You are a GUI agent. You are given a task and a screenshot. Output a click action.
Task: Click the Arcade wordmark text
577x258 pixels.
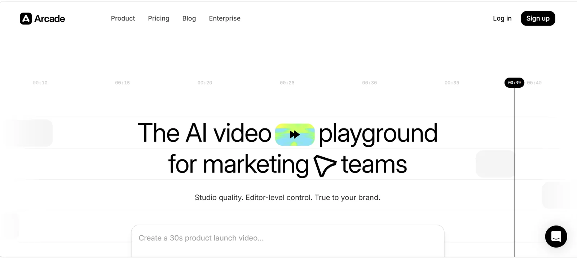50,19
